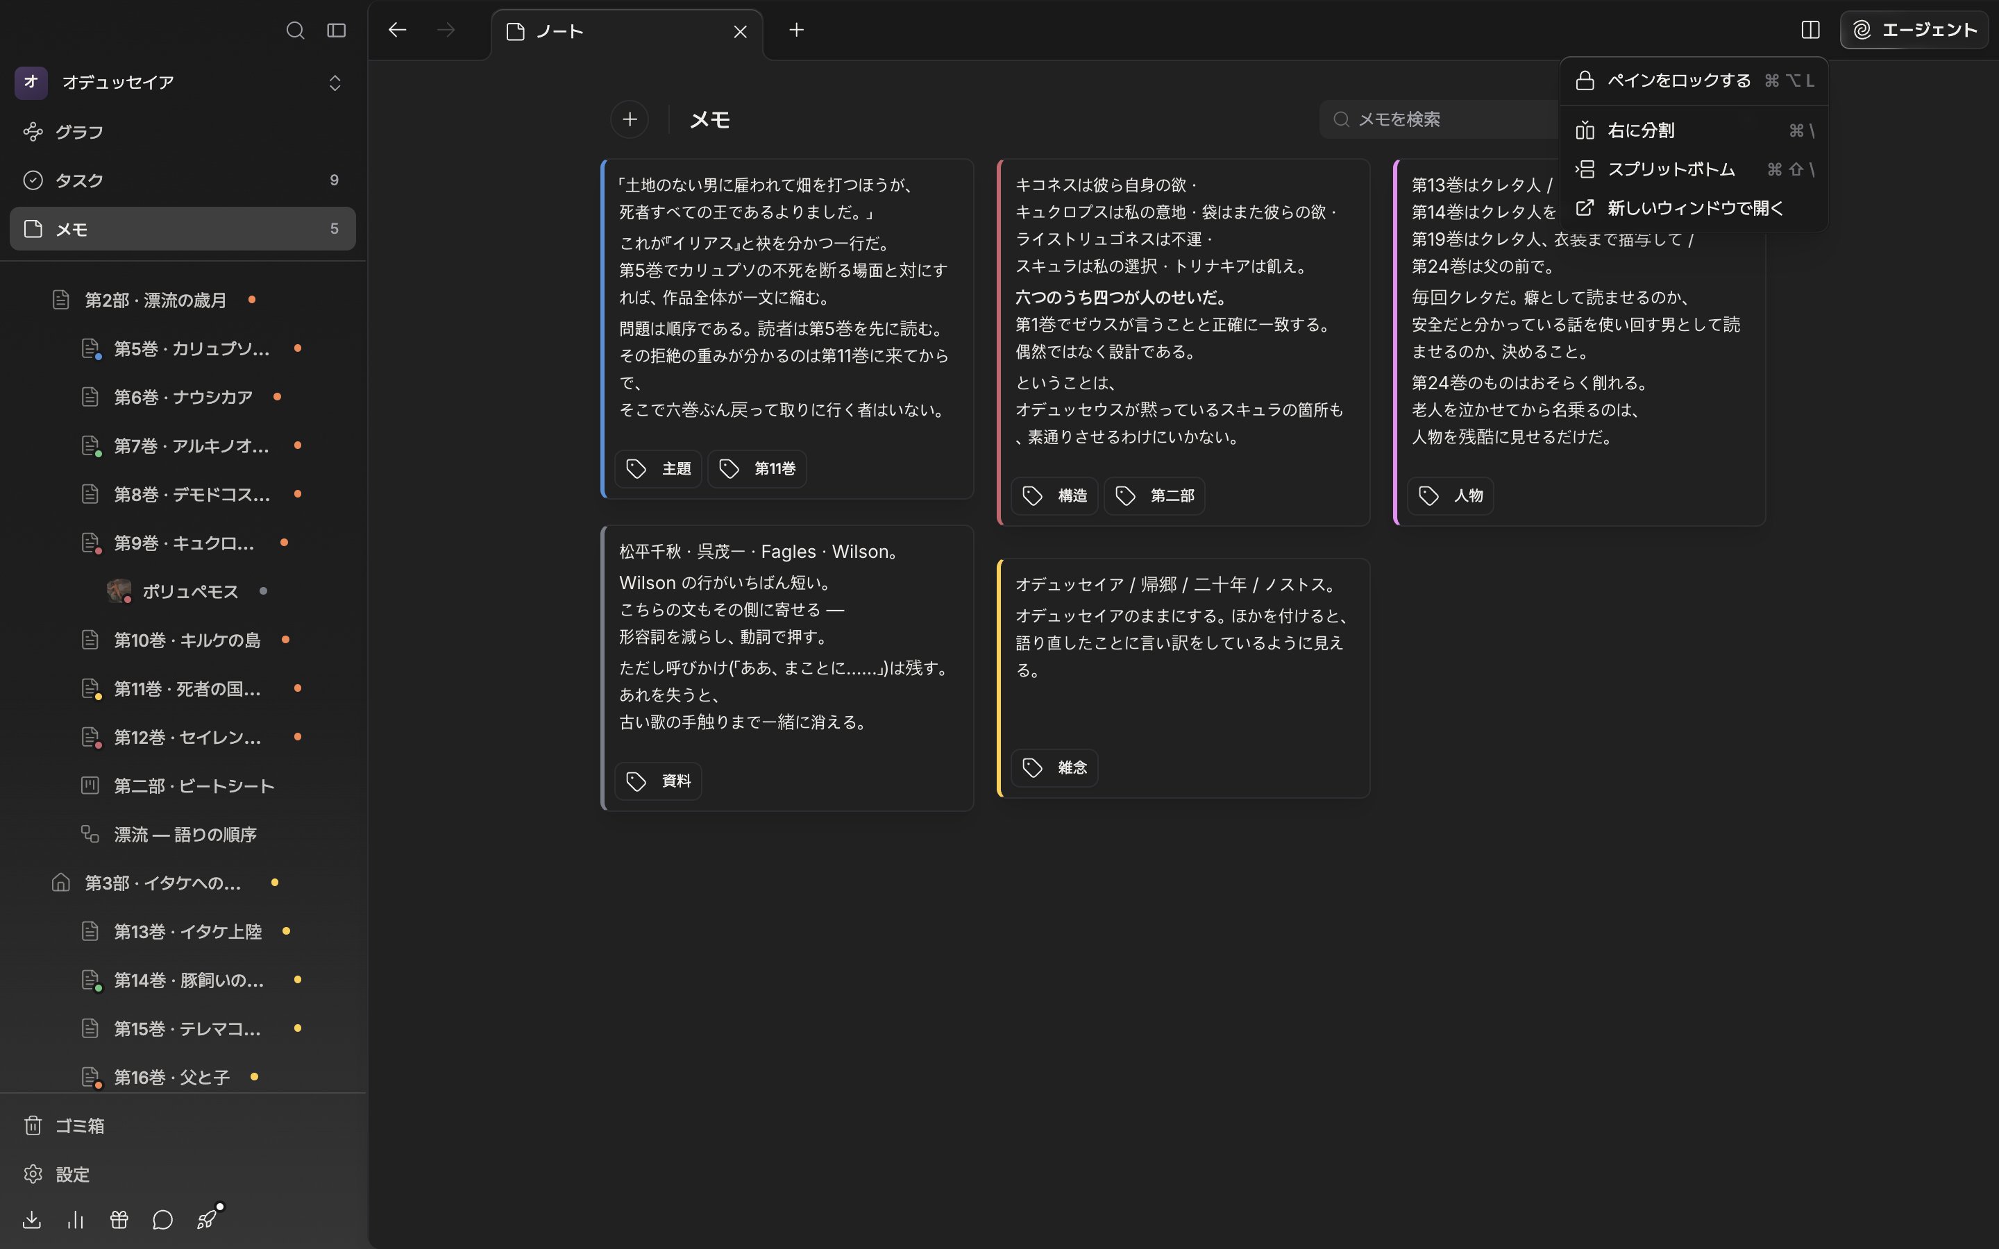Open the memo starting with 松平千秋

click(x=787, y=668)
